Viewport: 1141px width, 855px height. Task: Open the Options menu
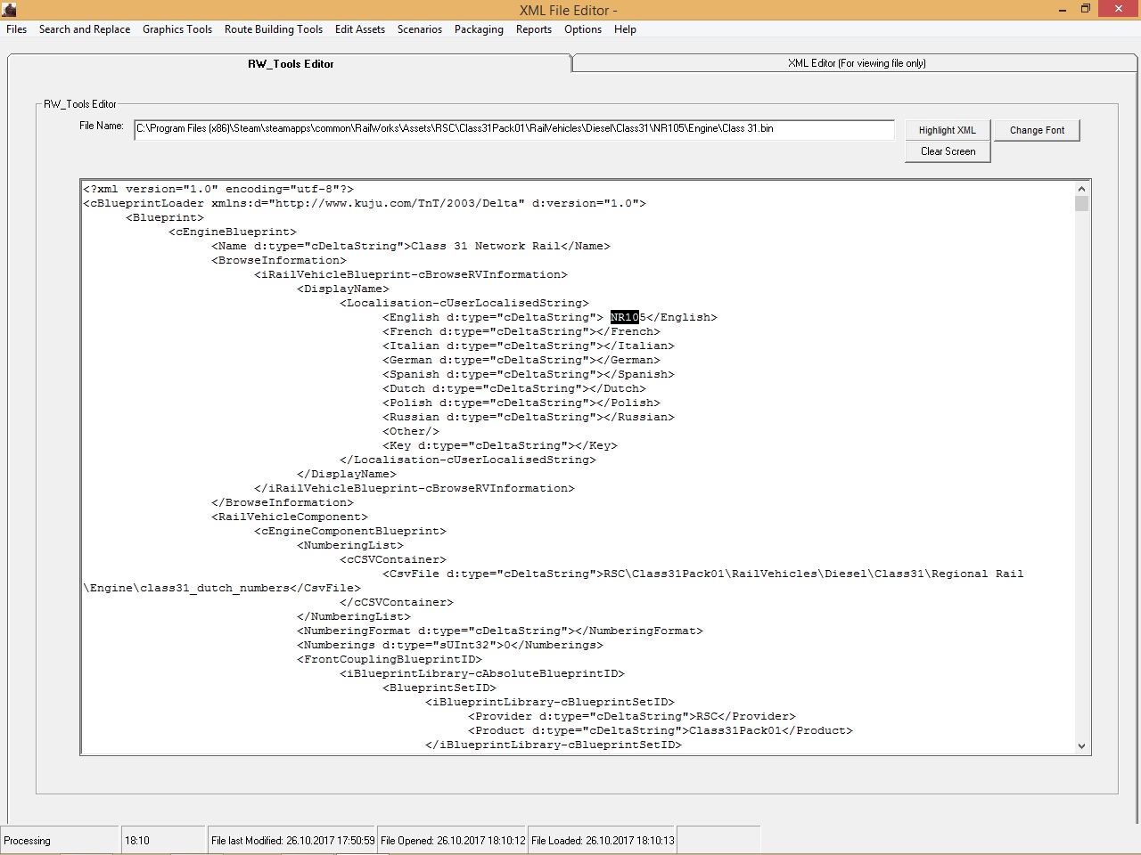[x=583, y=29]
